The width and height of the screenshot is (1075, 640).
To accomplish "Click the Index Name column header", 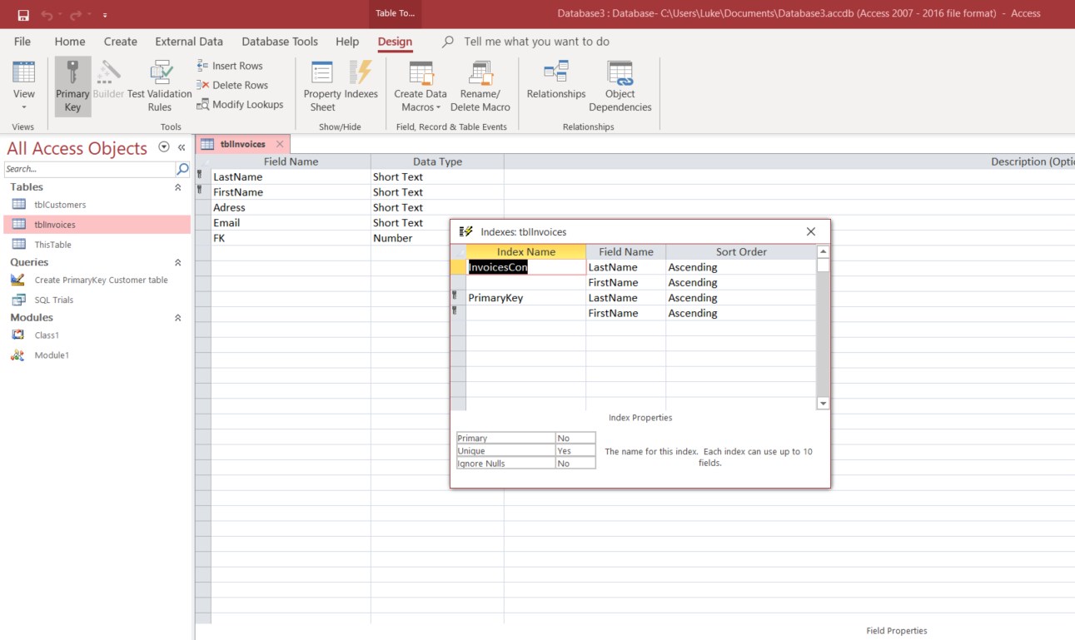I will pos(526,251).
